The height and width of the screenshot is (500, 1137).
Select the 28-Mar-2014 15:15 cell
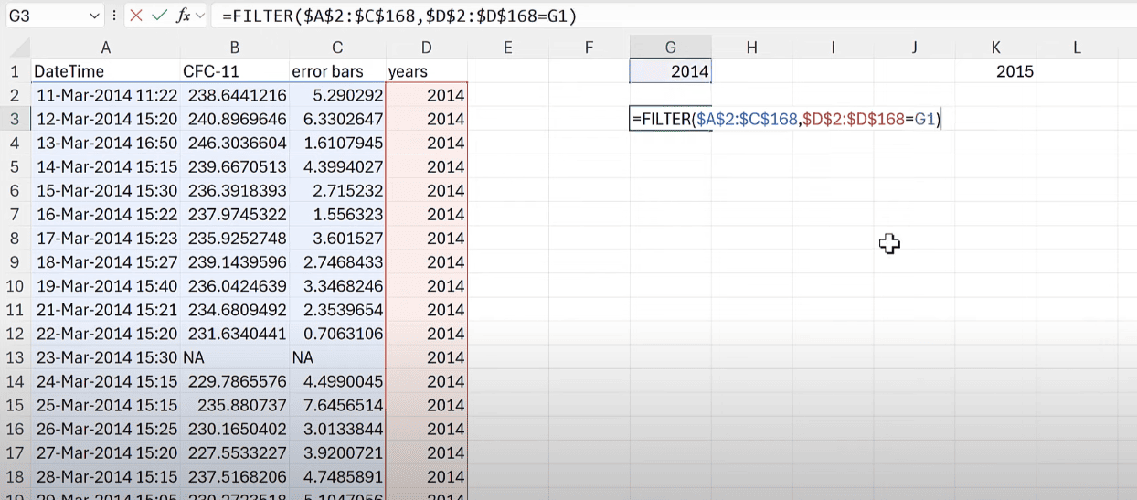[x=106, y=476]
